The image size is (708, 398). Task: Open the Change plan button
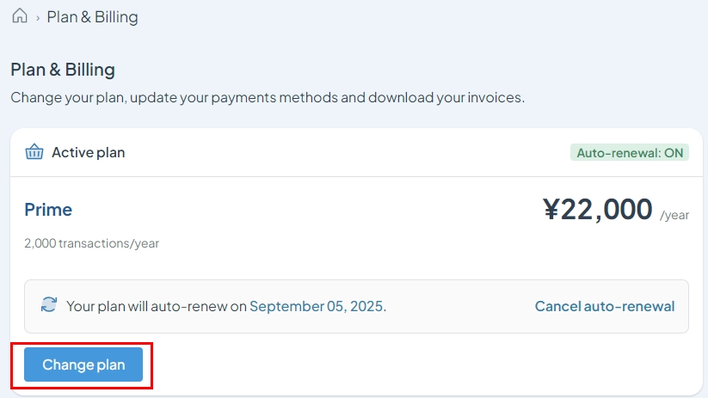(x=83, y=364)
